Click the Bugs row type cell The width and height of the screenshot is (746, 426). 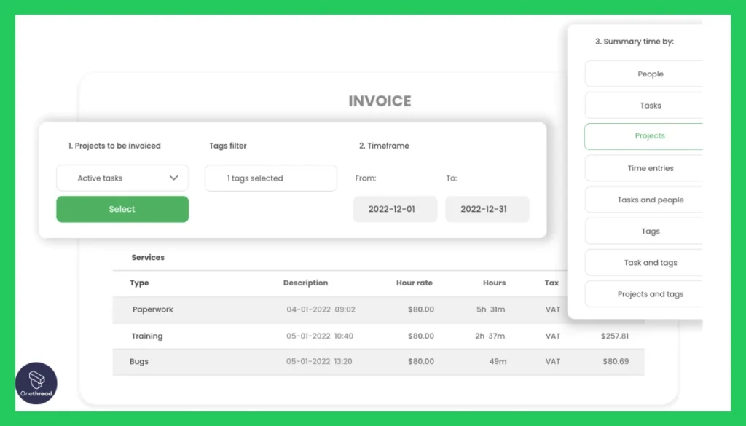[139, 361]
